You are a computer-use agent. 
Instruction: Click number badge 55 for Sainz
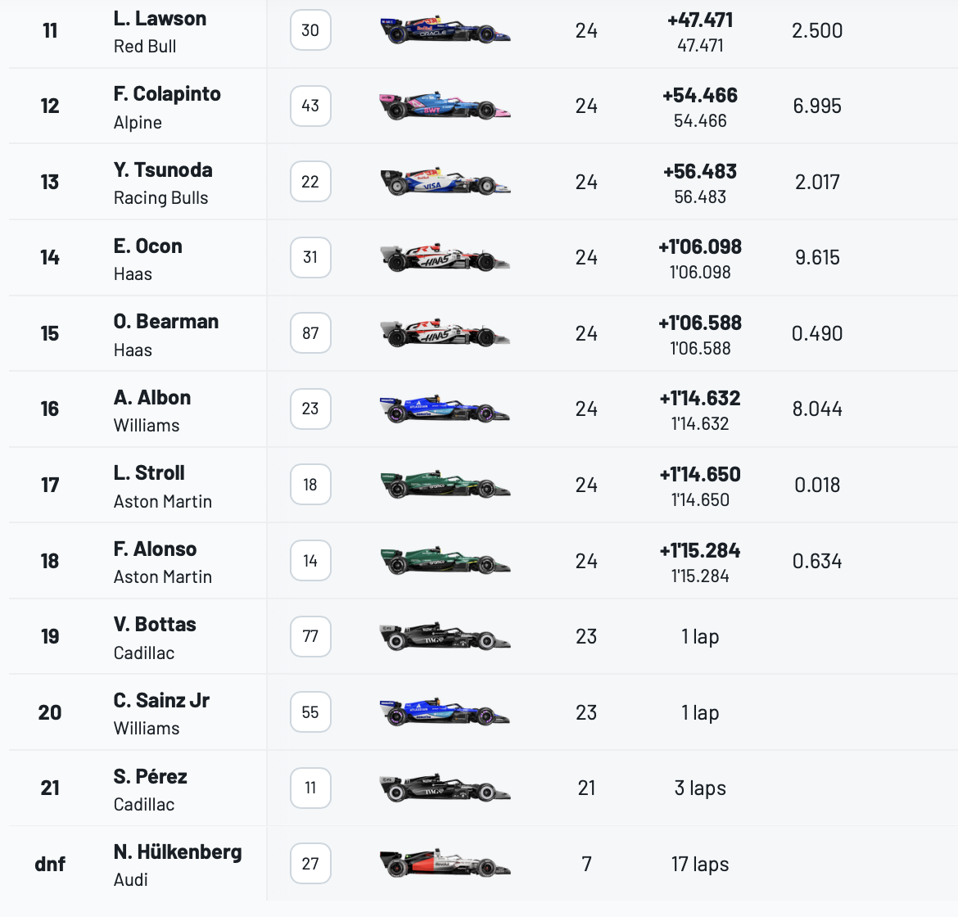pyautogui.click(x=310, y=712)
